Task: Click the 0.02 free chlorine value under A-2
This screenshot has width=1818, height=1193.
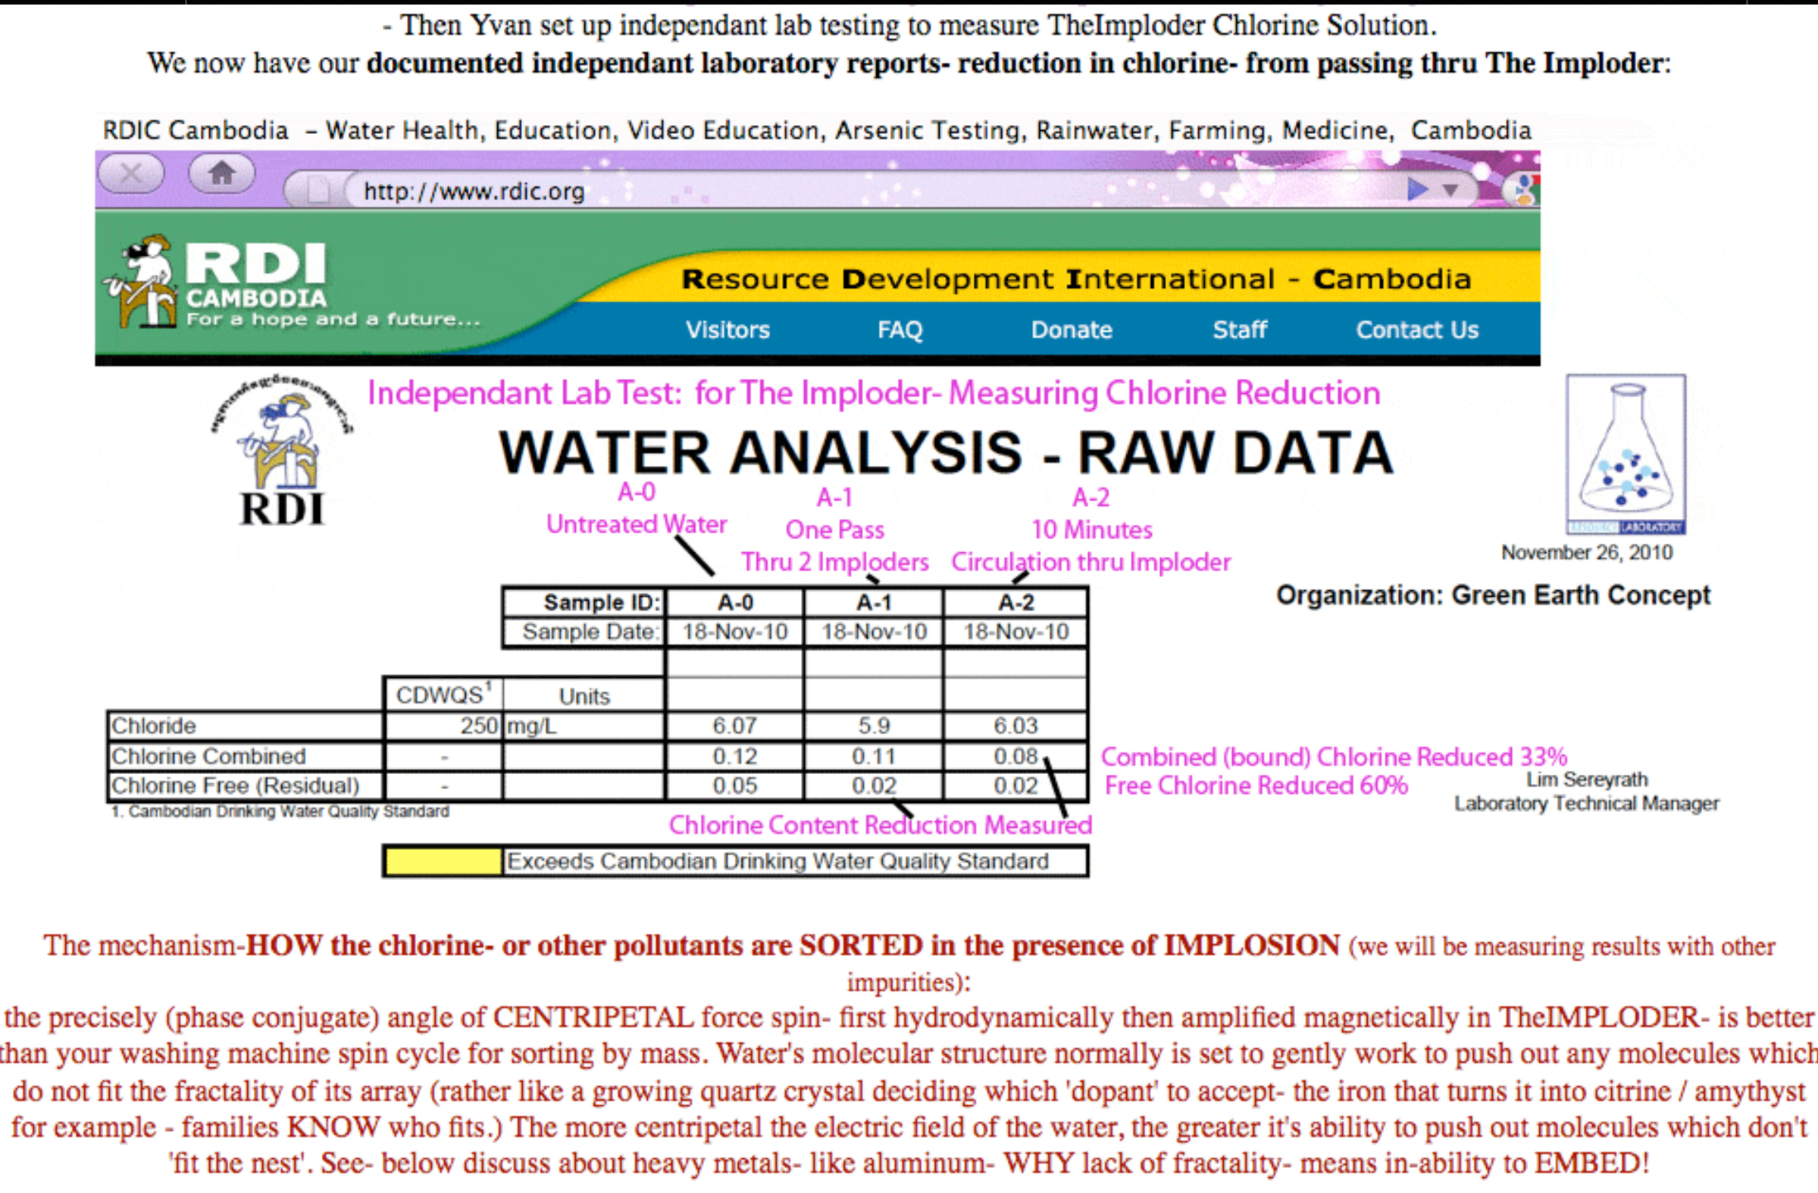Action: pyautogui.click(x=1016, y=786)
